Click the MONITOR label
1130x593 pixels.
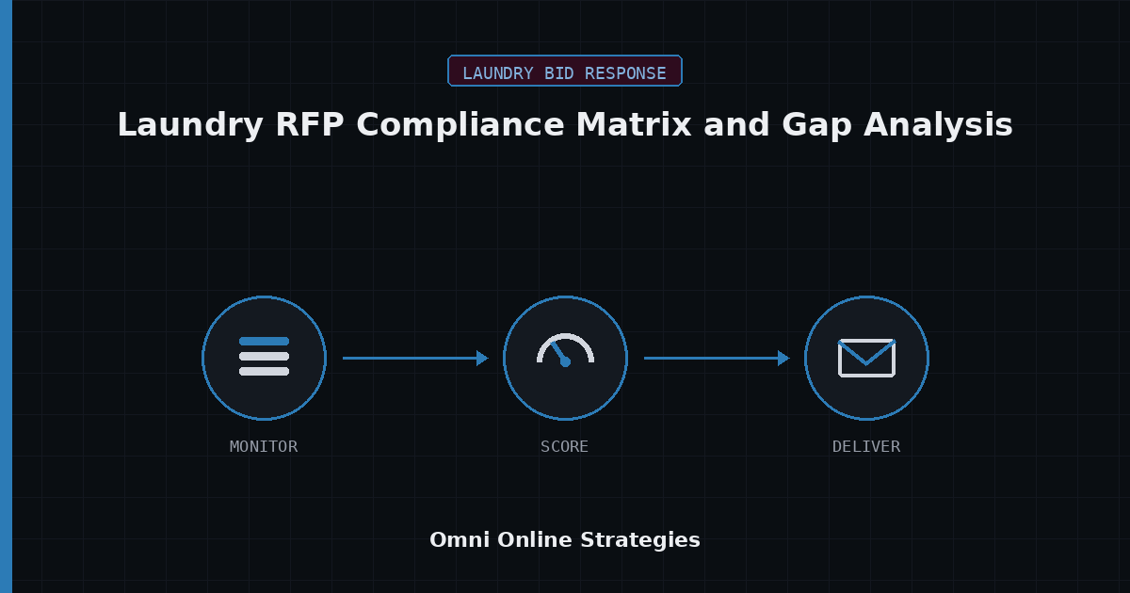[264, 446]
